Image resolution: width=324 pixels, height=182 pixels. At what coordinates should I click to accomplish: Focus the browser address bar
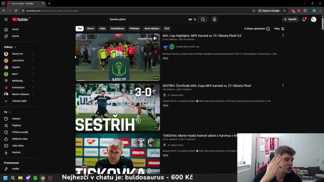(137, 11)
